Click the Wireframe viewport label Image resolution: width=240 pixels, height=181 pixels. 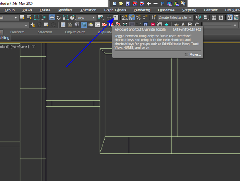tap(20, 47)
